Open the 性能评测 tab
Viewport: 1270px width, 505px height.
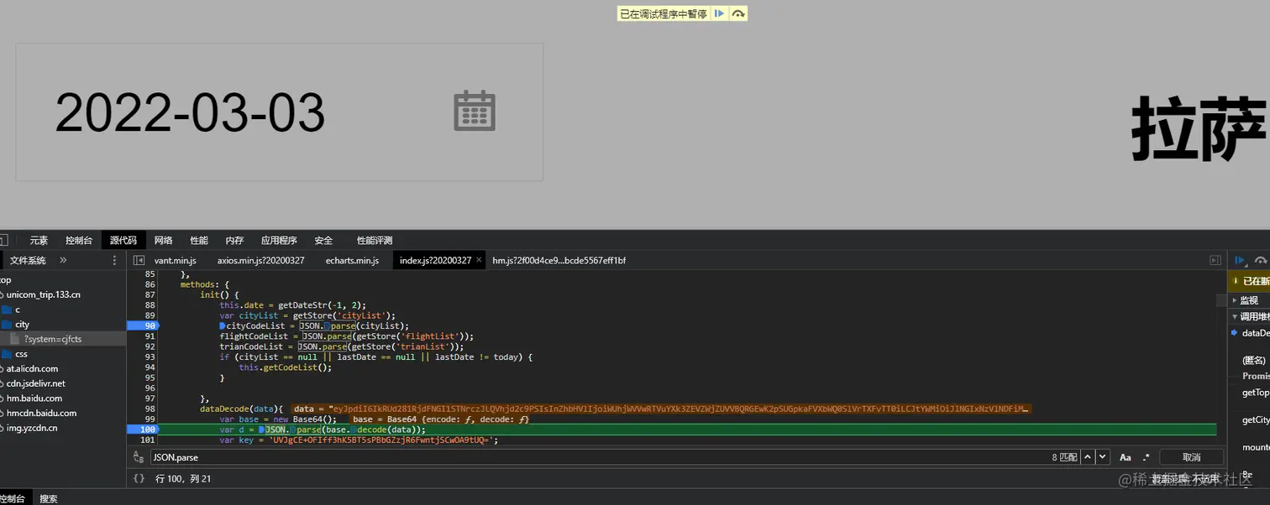[375, 241]
